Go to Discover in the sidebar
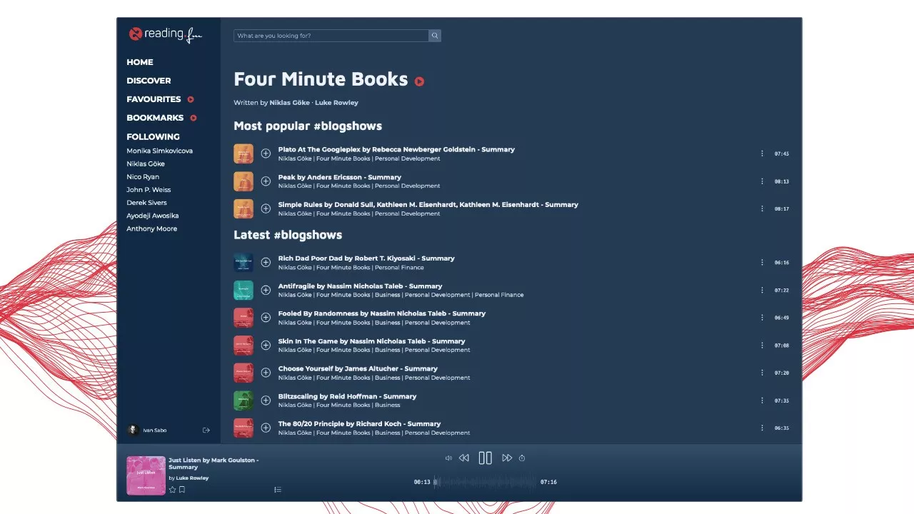This screenshot has height=514, width=914. [x=149, y=81]
